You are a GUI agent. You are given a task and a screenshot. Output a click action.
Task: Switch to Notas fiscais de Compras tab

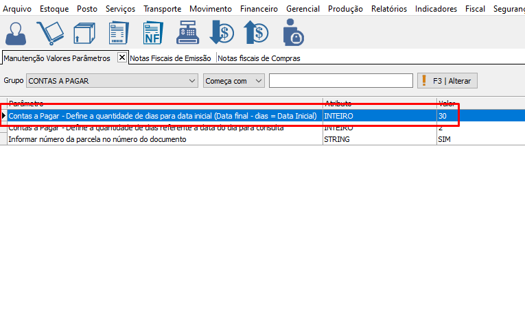[x=259, y=58]
